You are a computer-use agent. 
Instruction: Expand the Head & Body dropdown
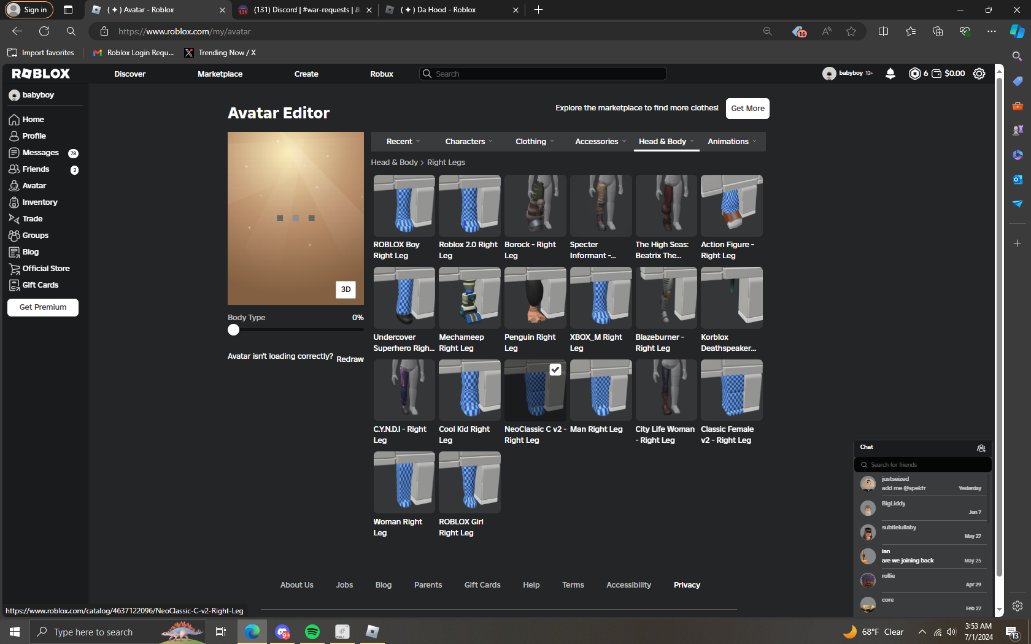tap(666, 142)
